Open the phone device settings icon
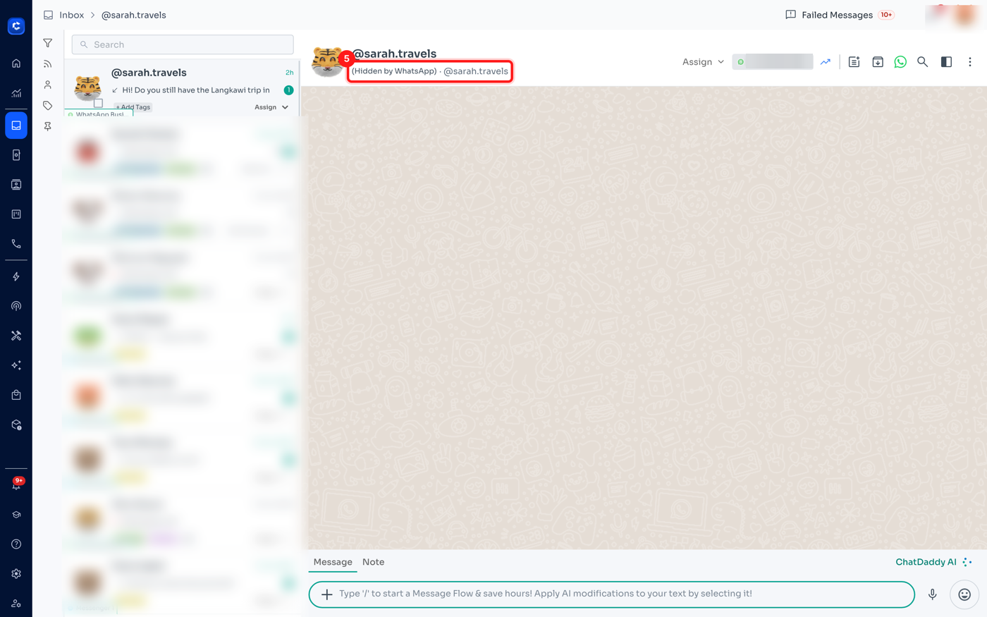987x617 pixels. 16,155
